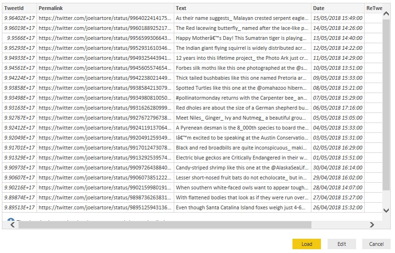Click the Photo Ark lifetime project text
Image resolution: width=395 pixels, height=253 pixels.
242,58
